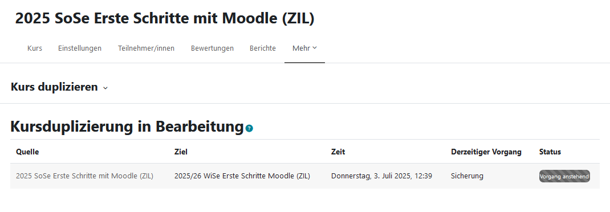Click the Derzeitiger Vorgang column header
The width and height of the screenshot is (610, 212).
(x=486, y=152)
